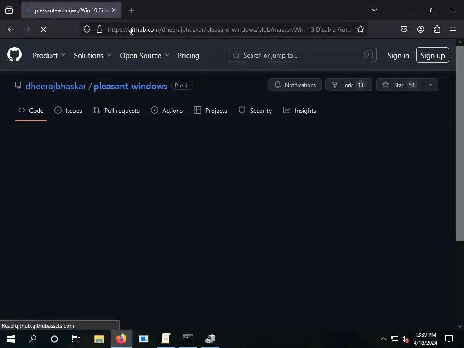This screenshot has height=348, width=464.
Task: Open Task View from the taskbar
Action: click(x=76, y=339)
